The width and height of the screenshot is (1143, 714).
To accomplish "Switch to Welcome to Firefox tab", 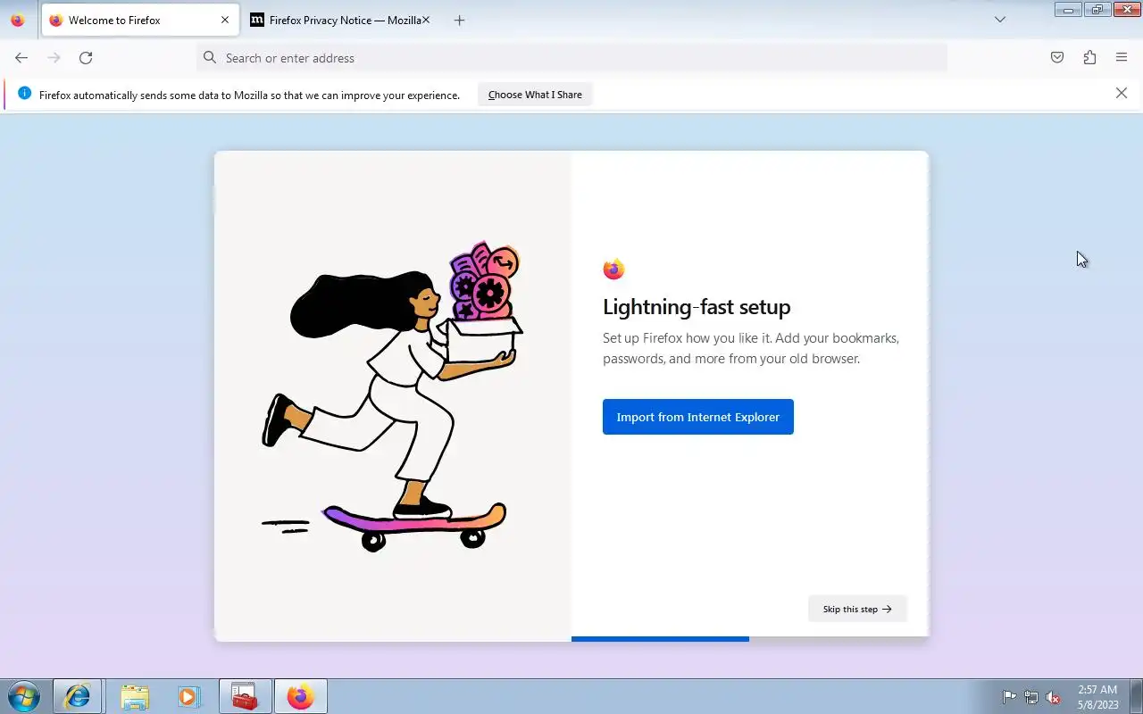I will click(140, 20).
